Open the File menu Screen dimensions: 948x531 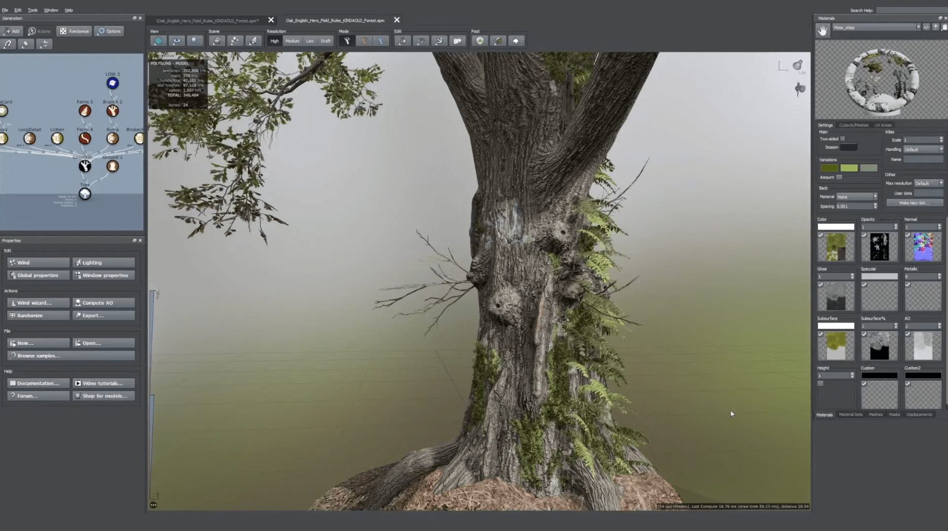click(5, 10)
